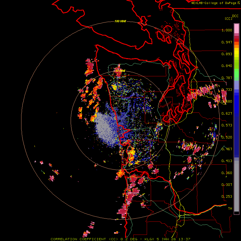Select the 0.307 legend value
241x241 pixels.
(227, 185)
